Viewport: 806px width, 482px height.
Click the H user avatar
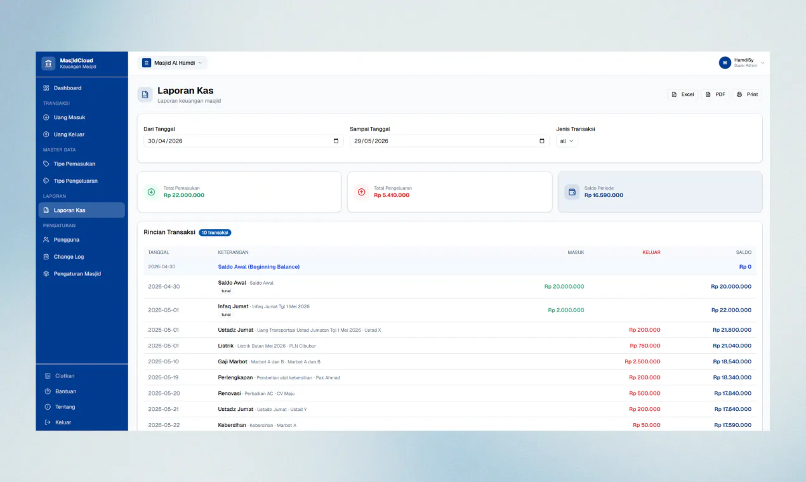click(725, 63)
